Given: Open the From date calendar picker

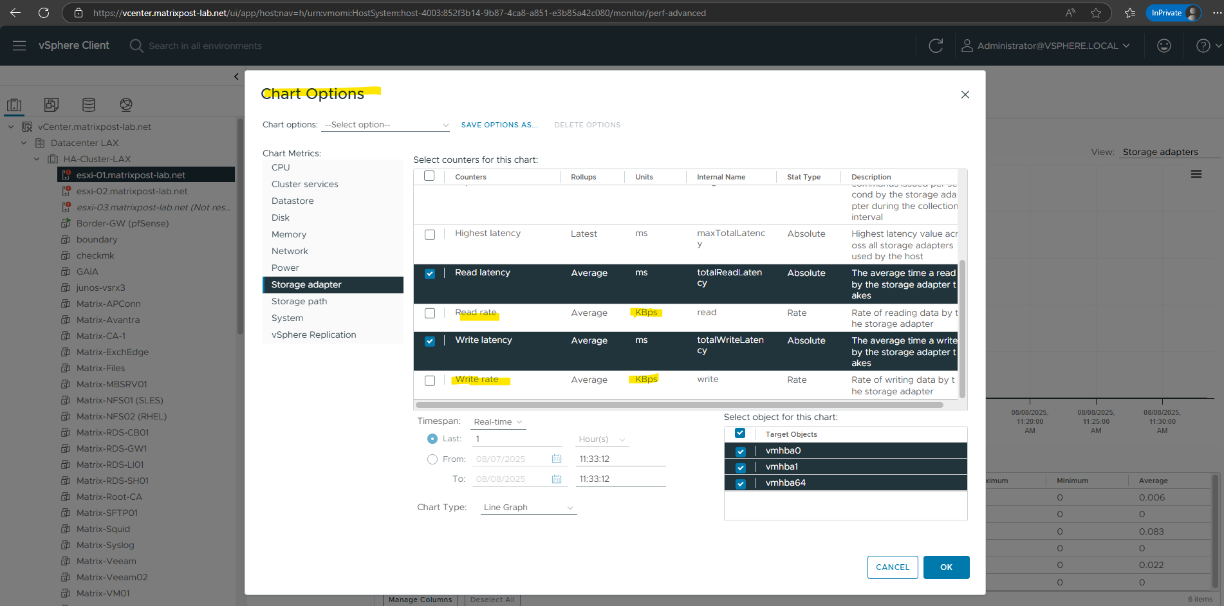Looking at the screenshot, I should 557,459.
